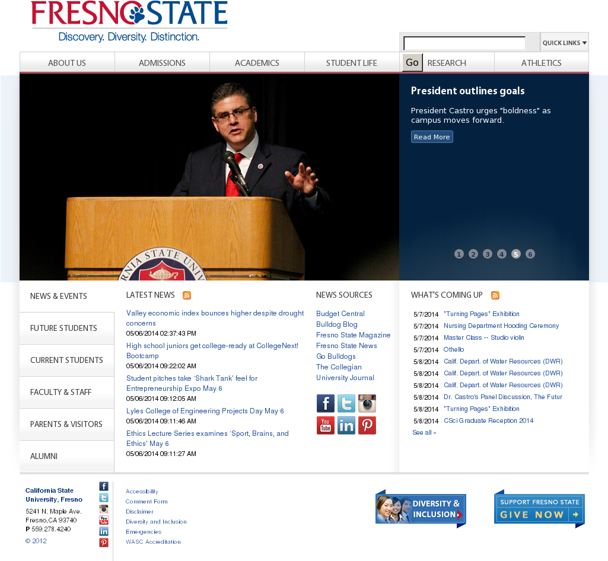Viewport: 608px width, 561px height.
Task: Show slide 1 in the carousel
Action: (x=459, y=254)
